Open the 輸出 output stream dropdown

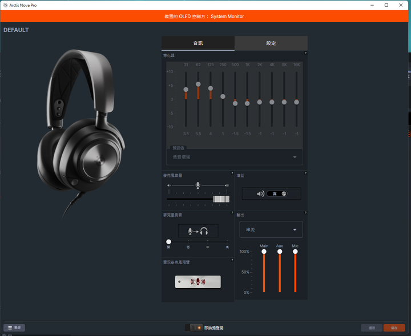point(271,229)
